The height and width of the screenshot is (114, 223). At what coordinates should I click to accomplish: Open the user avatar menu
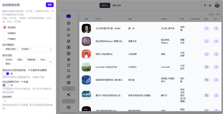217,5
